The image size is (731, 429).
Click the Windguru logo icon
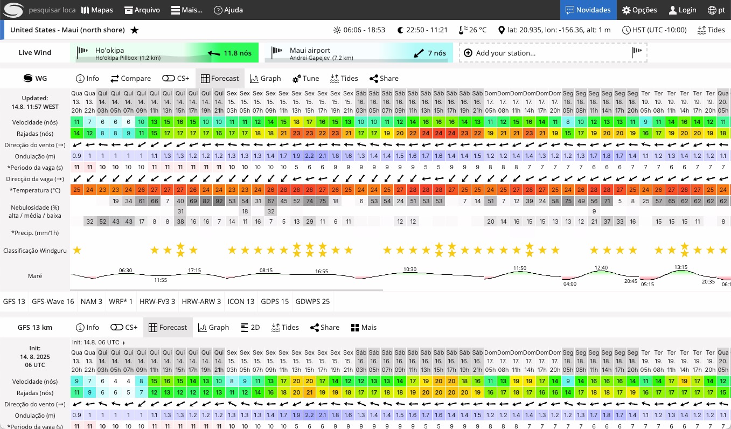click(14, 10)
